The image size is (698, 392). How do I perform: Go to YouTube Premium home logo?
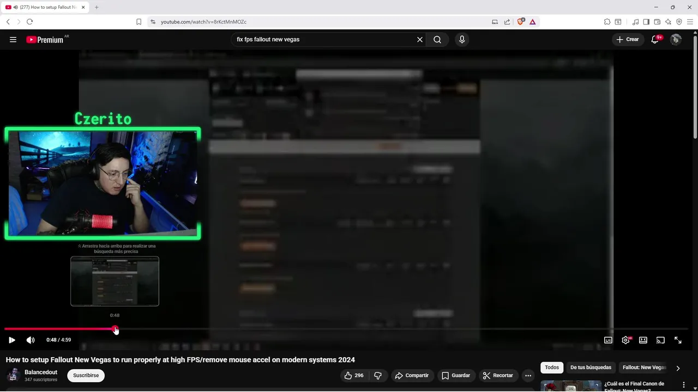coord(45,39)
